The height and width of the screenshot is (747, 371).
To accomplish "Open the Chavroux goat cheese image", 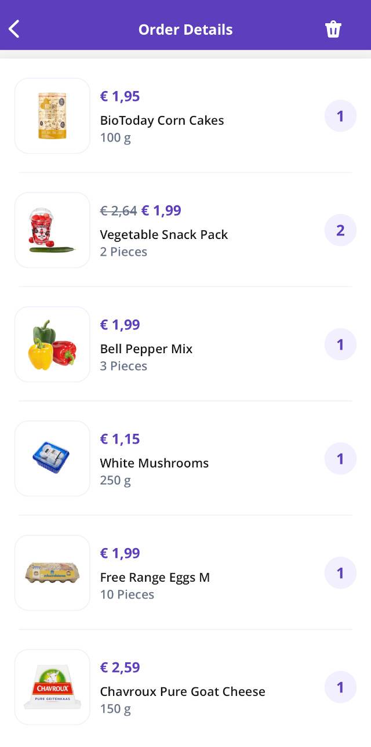I will coord(52,687).
